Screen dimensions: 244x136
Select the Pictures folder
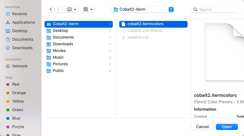point(79,64)
